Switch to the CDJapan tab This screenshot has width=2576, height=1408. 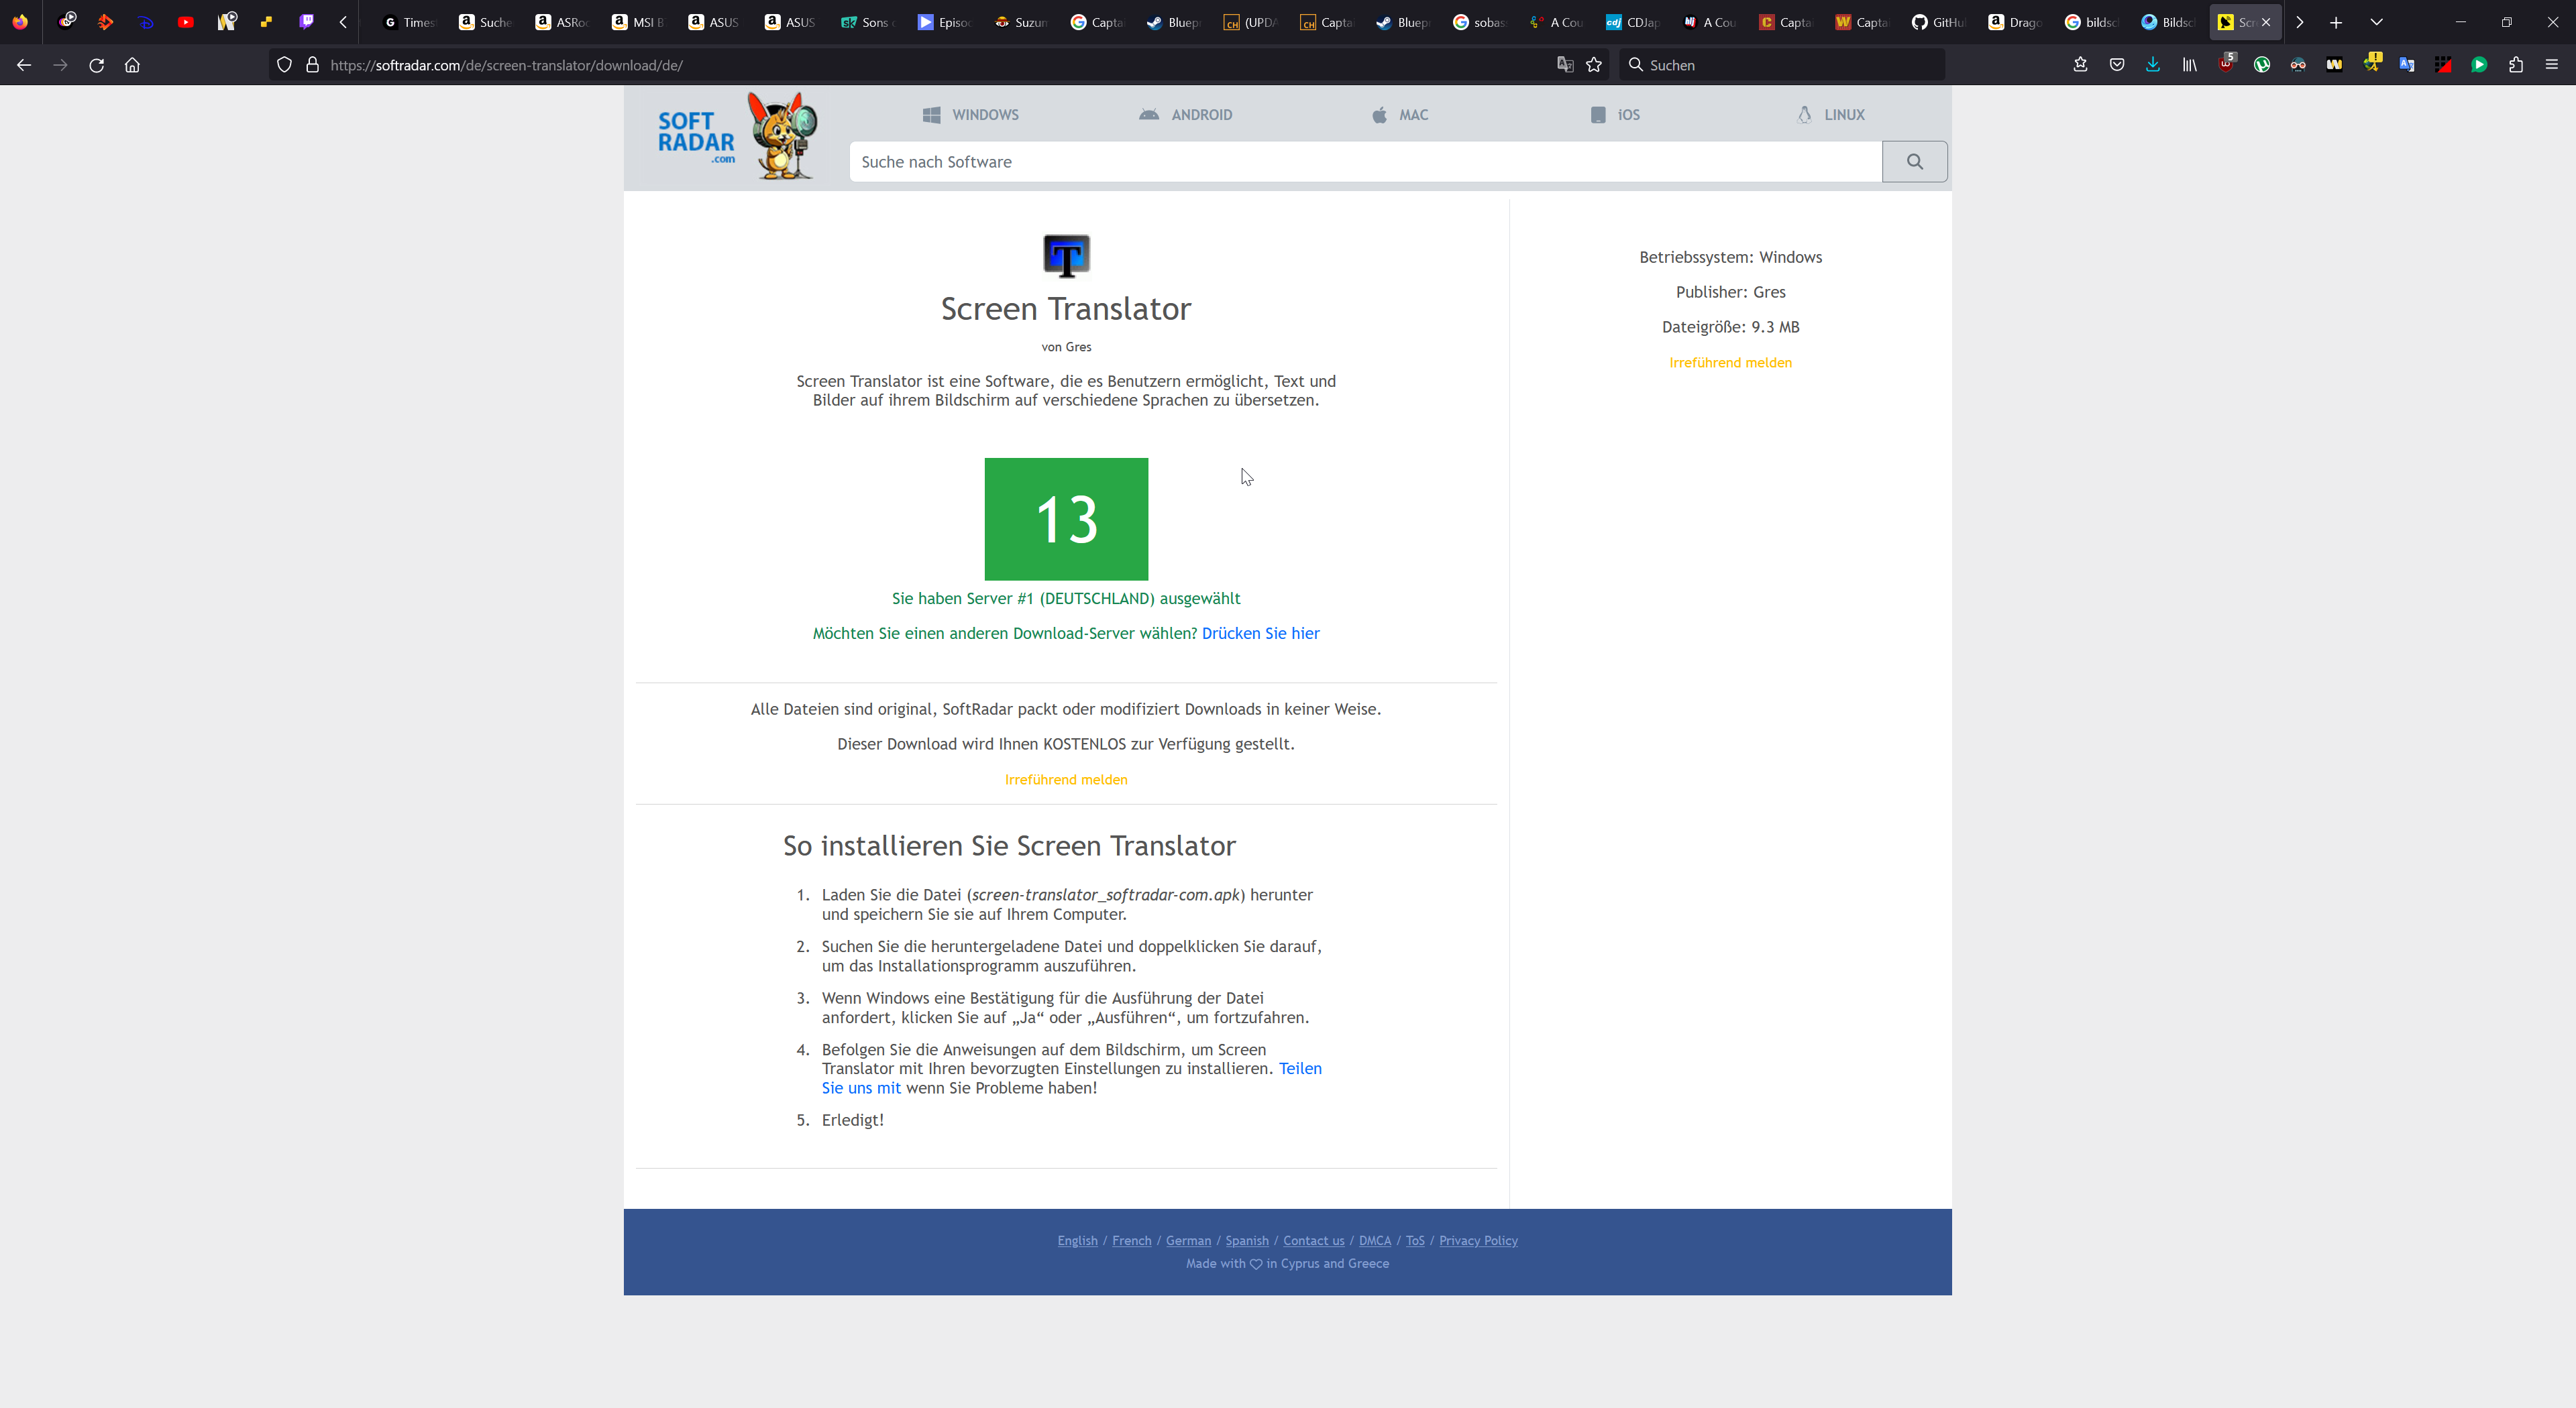coord(1632,22)
